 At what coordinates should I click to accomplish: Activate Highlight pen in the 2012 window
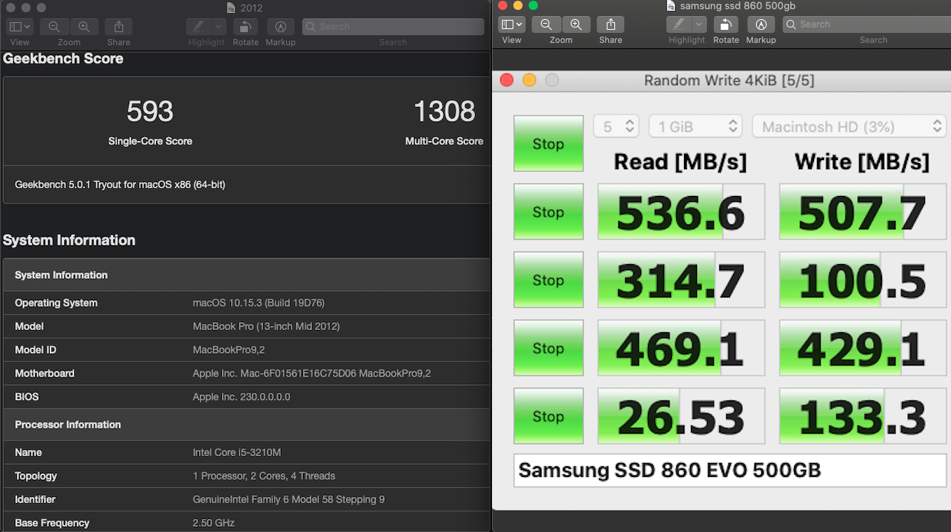pyautogui.click(x=197, y=26)
